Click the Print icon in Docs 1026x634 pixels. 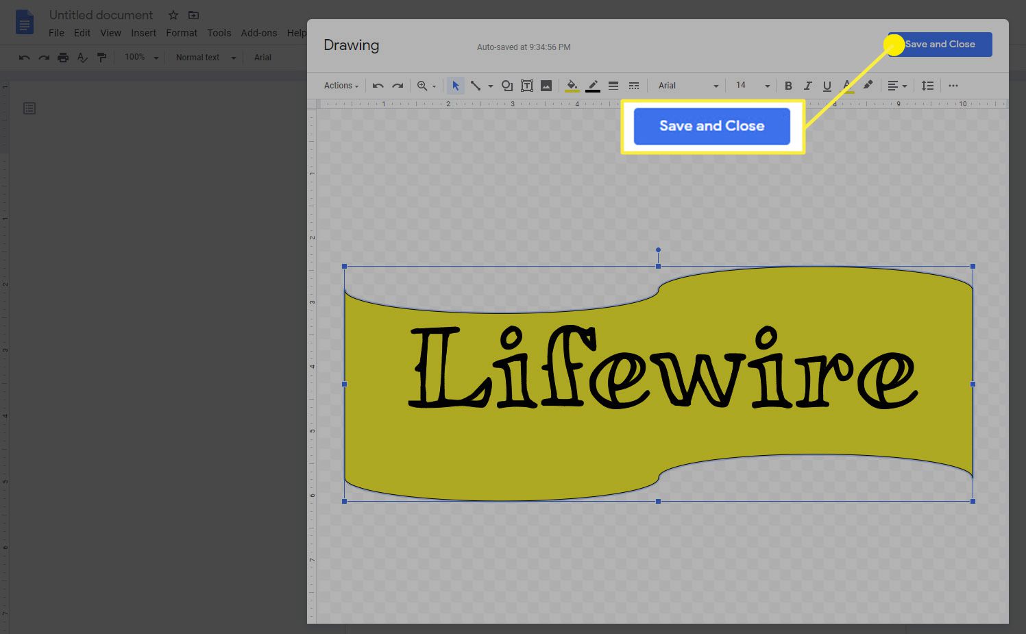63,58
